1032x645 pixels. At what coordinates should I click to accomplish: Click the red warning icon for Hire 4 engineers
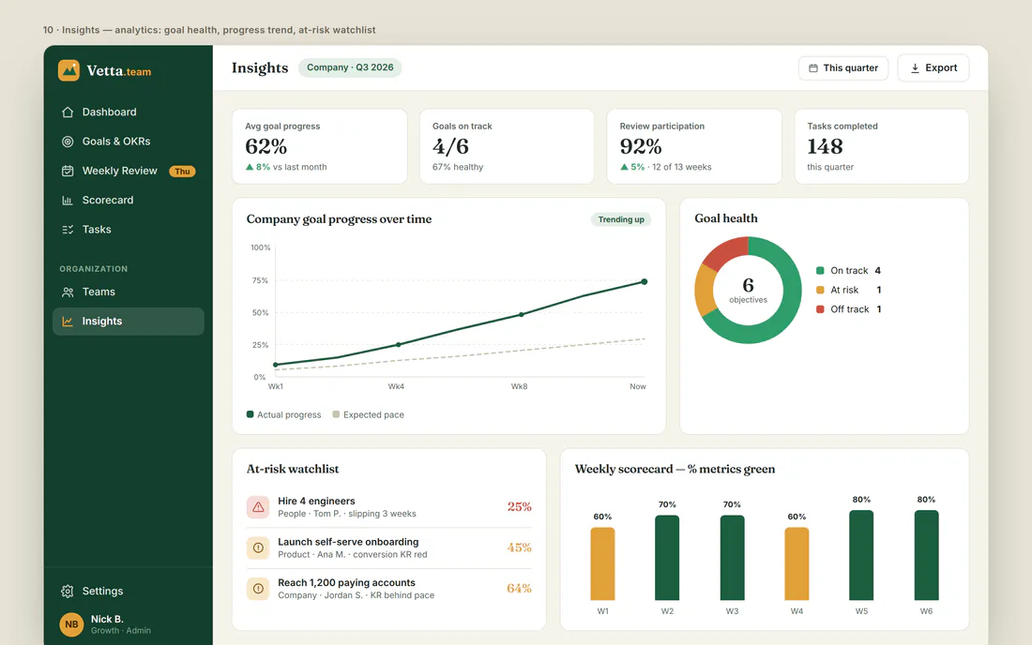258,507
